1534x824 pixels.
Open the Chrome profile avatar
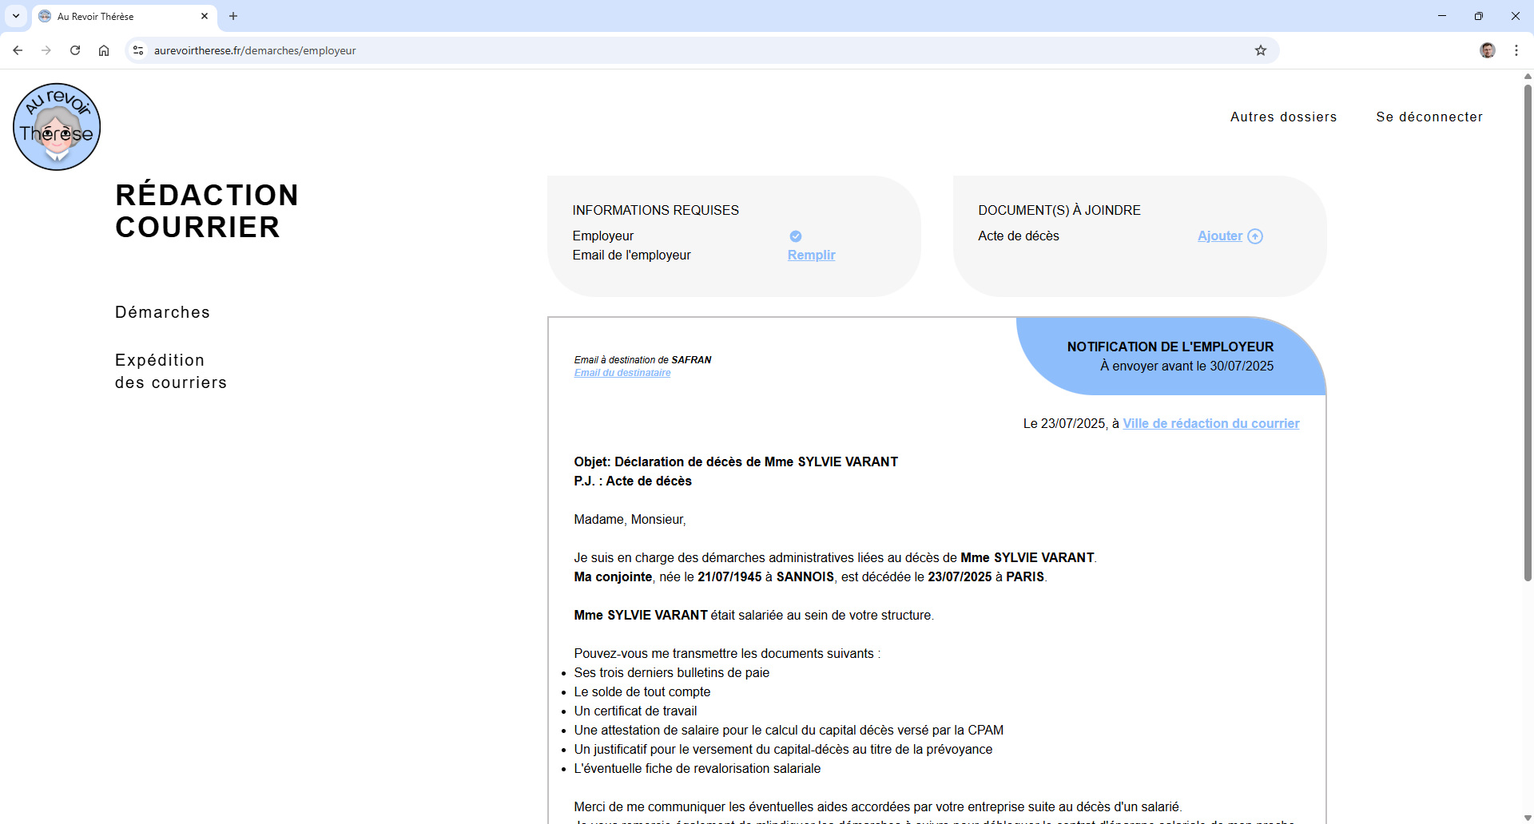pos(1488,50)
